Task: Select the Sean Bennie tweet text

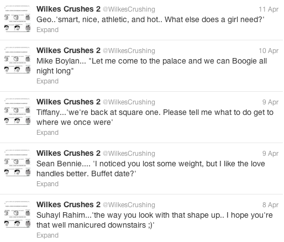Action: tap(151, 169)
